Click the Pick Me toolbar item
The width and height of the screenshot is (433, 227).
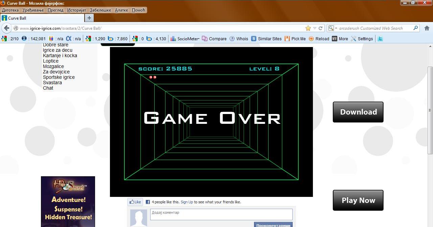[295, 39]
